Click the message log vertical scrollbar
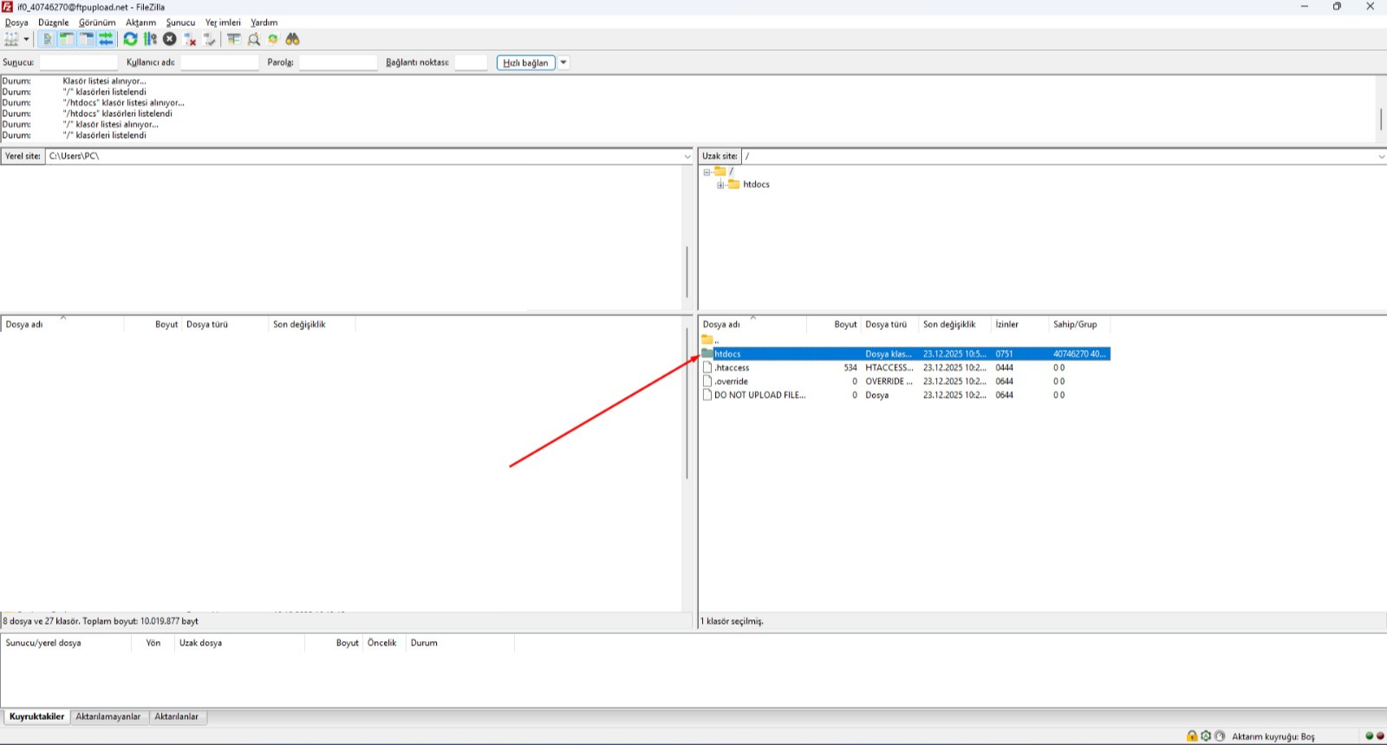1387x745 pixels. pyautogui.click(x=1380, y=118)
